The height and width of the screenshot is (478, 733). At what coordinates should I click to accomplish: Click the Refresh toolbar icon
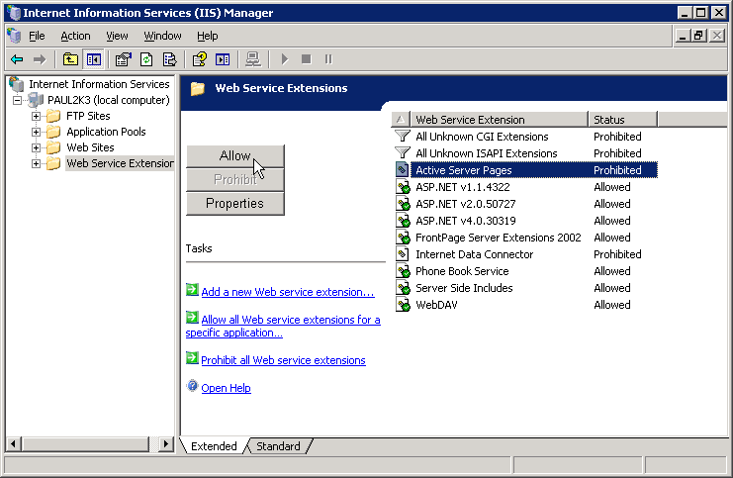(x=146, y=59)
